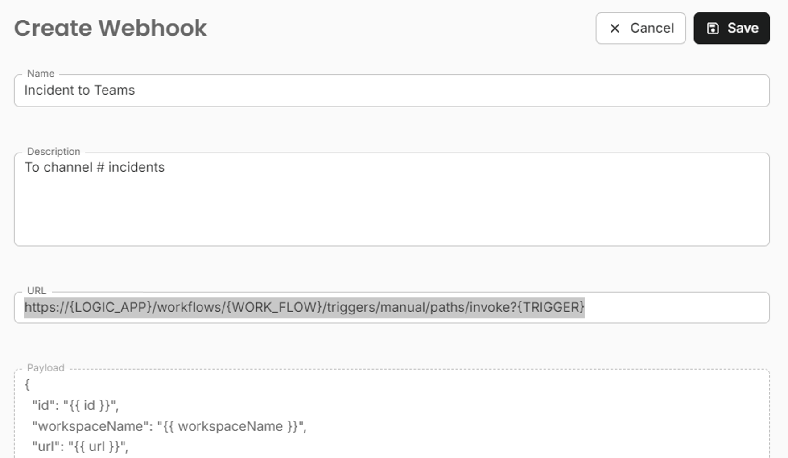Click the {TRIGGER} placeholder at URL end
This screenshot has height=458, width=788.
[x=551, y=307]
